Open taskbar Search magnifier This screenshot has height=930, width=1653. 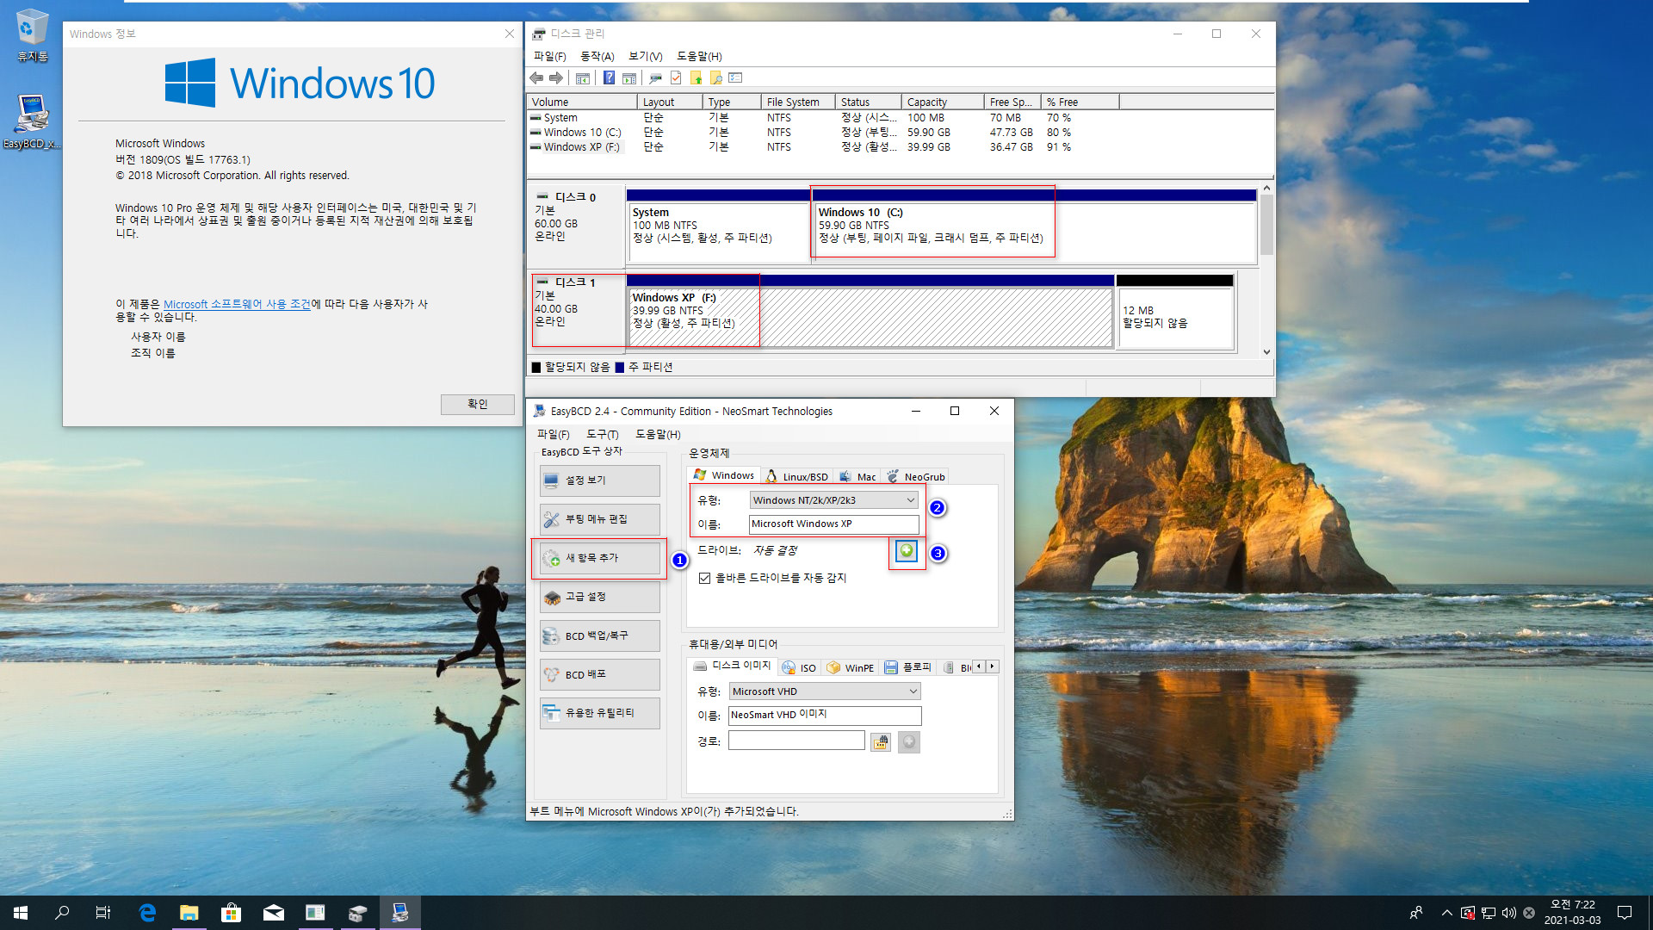click(62, 913)
